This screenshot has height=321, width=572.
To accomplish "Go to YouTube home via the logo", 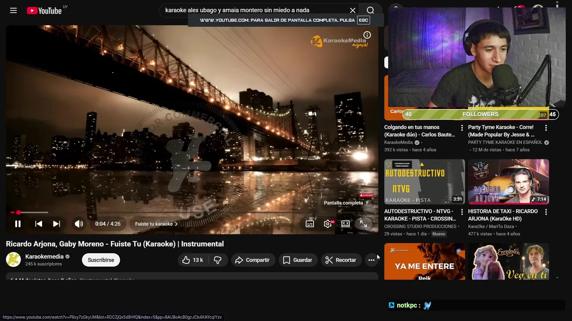I will coord(44,10).
